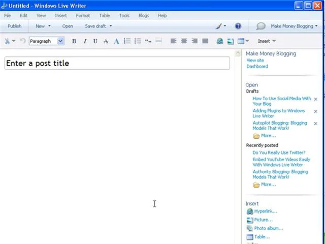Open the View menu

[41, 16]
